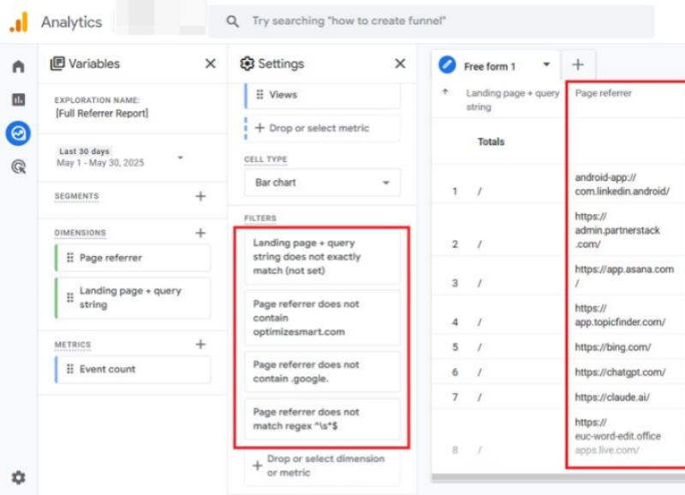Image resolution: width=685 pixels, height=495 pixels.
Task: Click drag handle of Landing page dimension
Action: coord(70,297)
